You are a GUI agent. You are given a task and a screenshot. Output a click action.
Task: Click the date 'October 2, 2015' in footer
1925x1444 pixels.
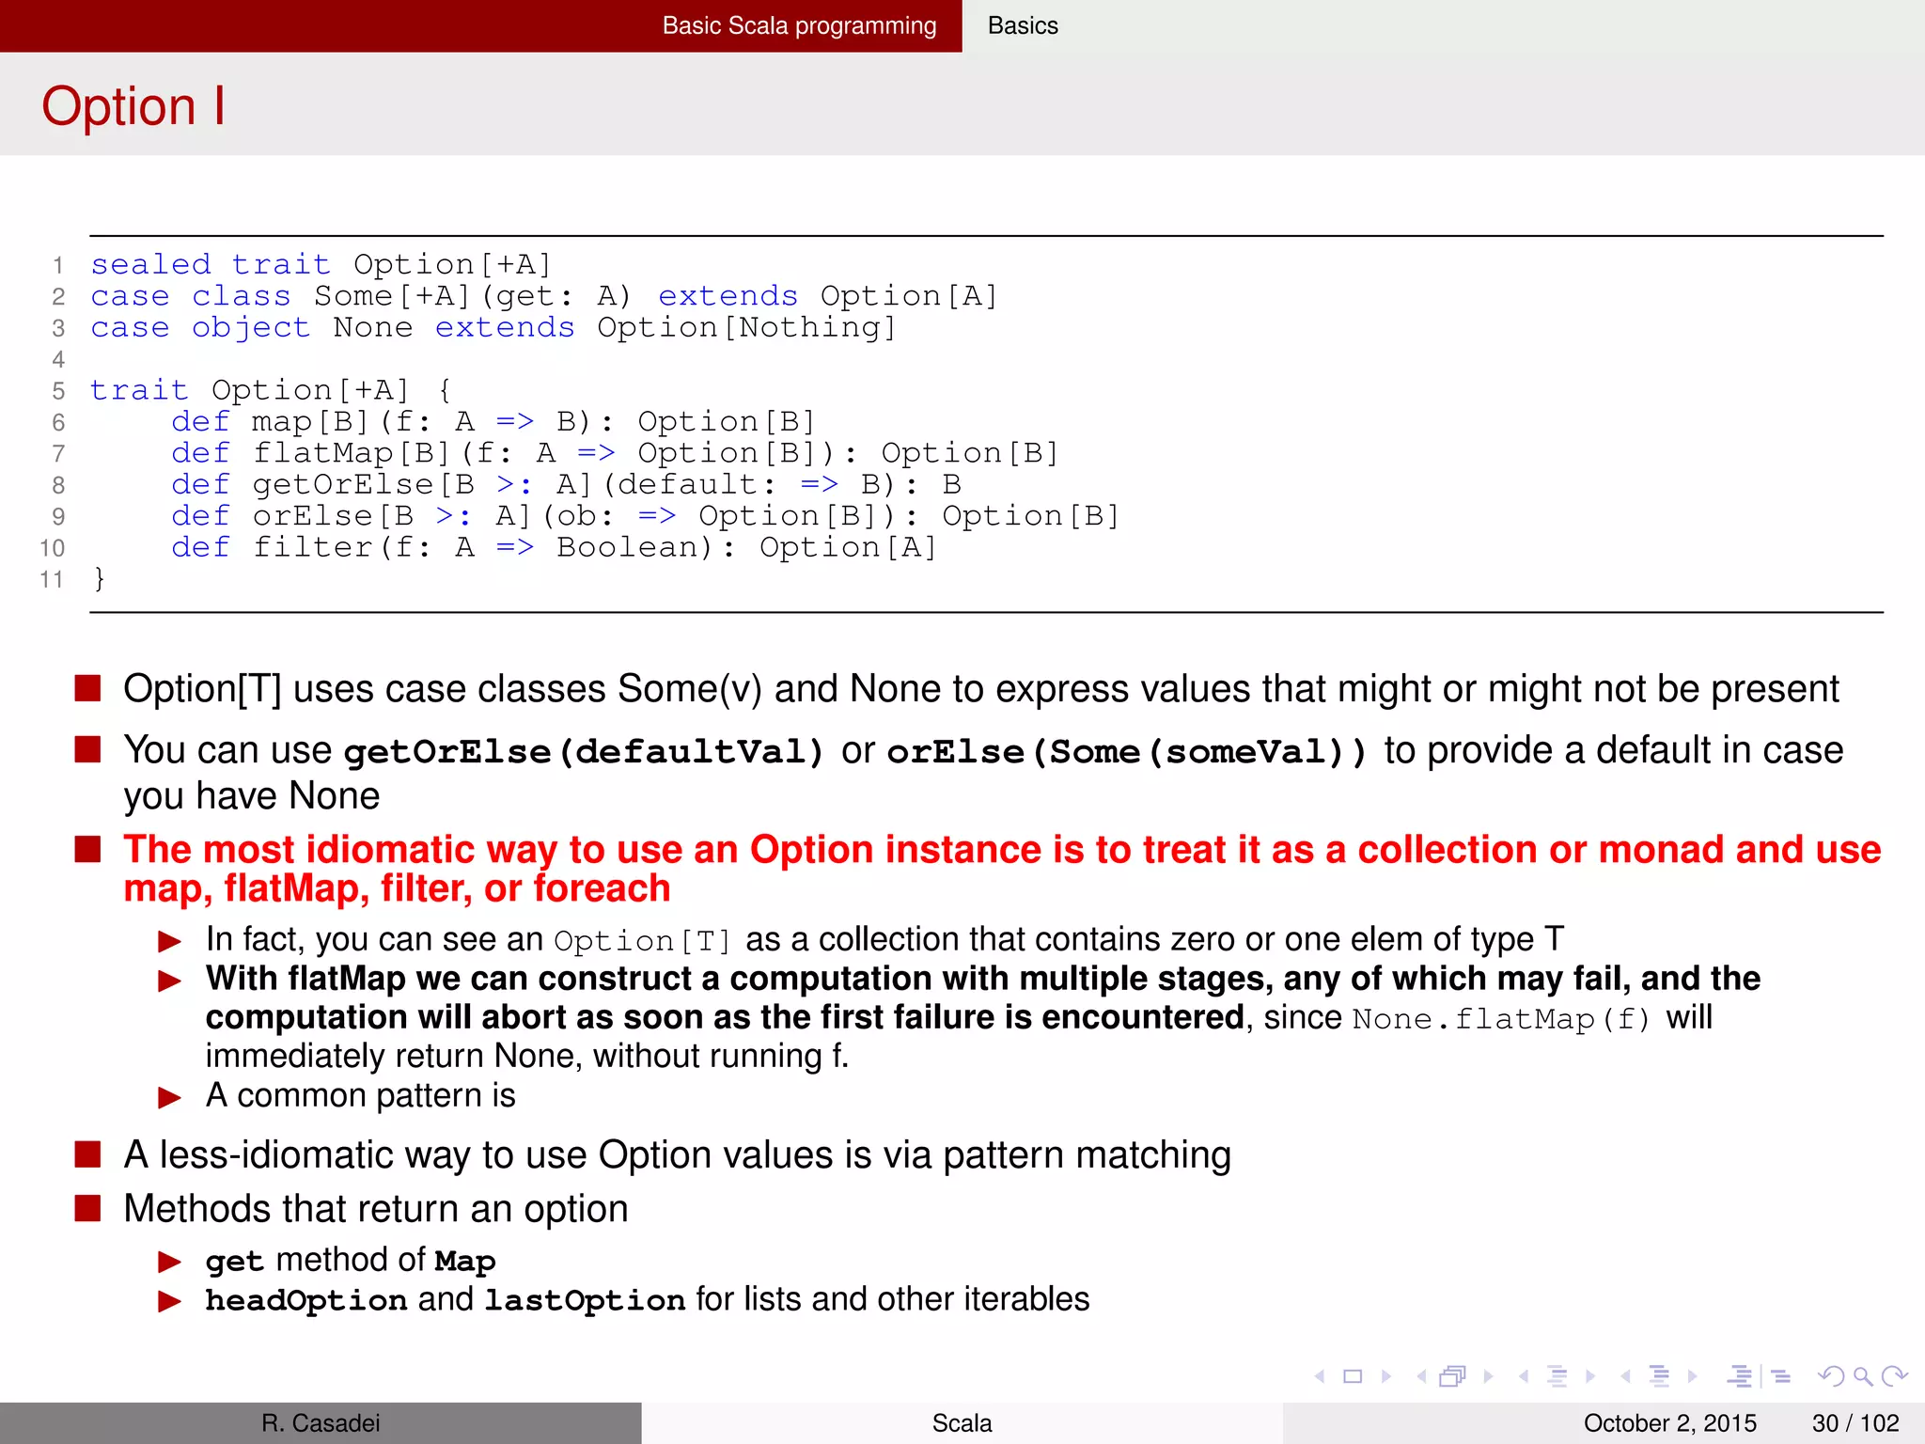tap(1670, 1423)
